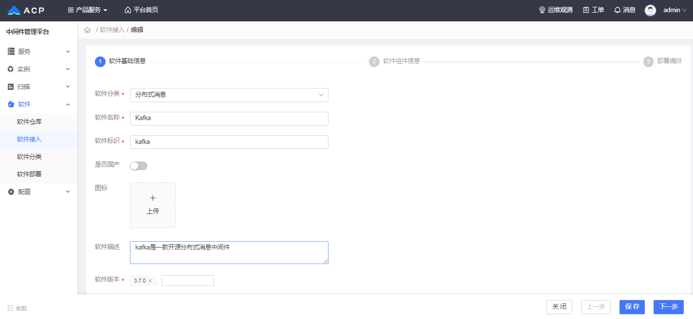Image resolution: width=693 pixels, height=319 pixels.
Task: Click the 关闭 button
Action: click(559, 307)
